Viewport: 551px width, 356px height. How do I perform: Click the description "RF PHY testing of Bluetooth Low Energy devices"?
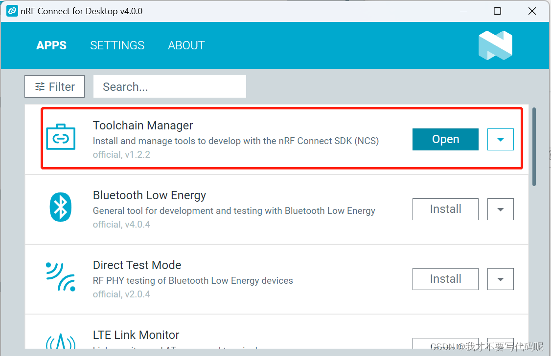pyautogui.click(x=193, y=281)
